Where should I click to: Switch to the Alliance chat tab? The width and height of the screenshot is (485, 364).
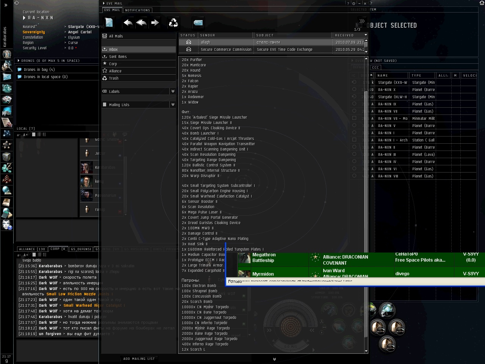tap(32, 249)
